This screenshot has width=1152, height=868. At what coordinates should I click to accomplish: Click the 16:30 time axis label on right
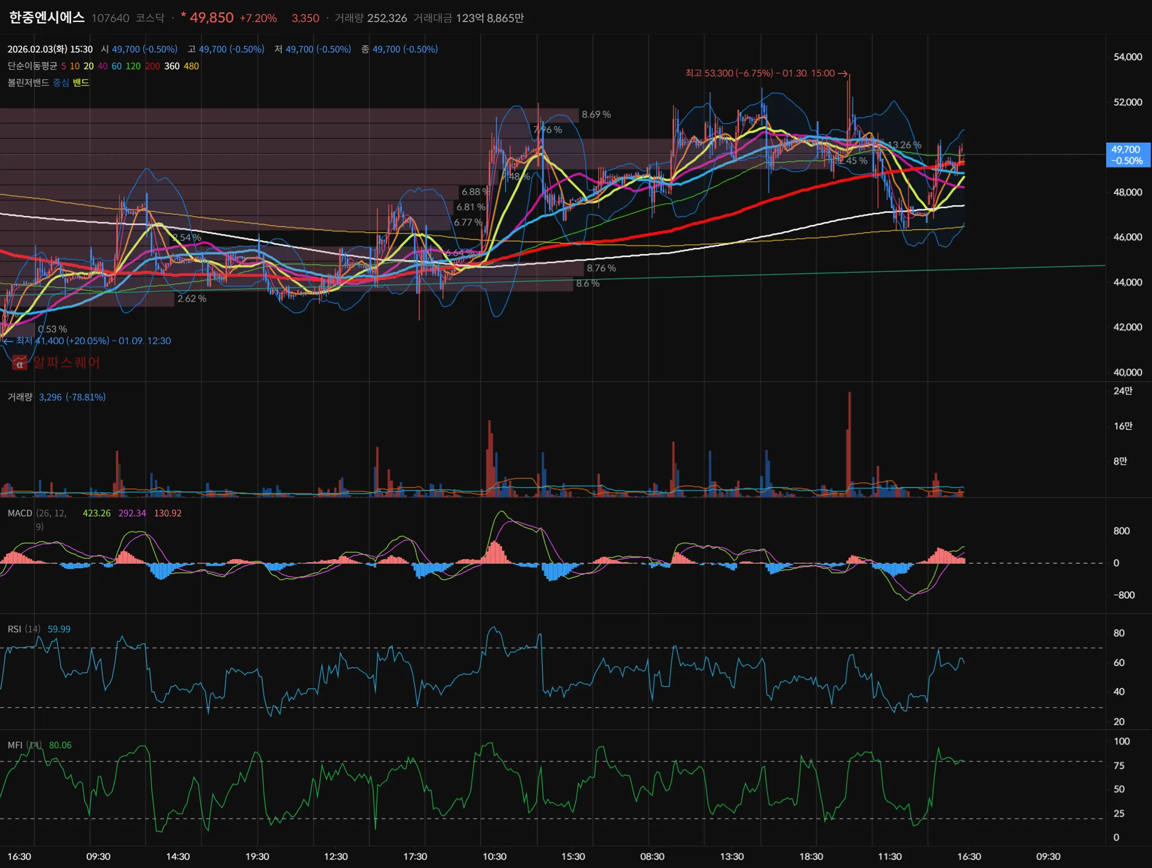pyautogui.click(x=969, y=856)
